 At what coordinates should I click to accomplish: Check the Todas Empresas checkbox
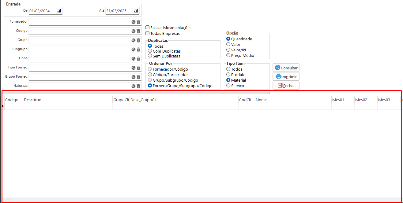coord(148,33)
